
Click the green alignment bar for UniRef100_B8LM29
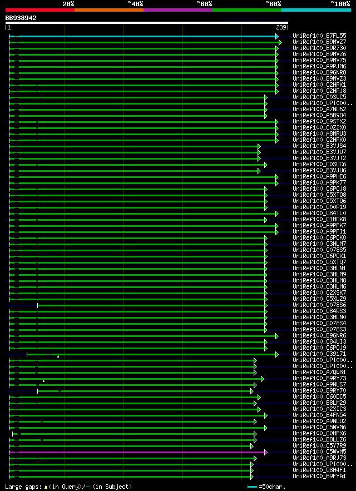[x=132, y=403]
